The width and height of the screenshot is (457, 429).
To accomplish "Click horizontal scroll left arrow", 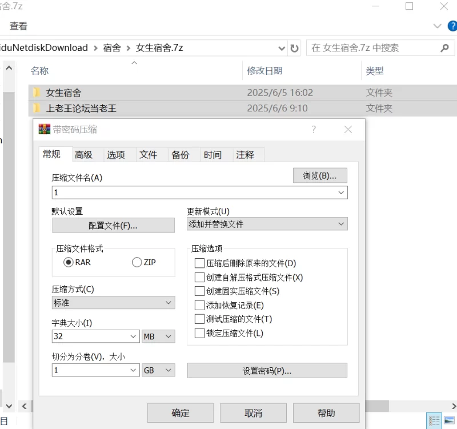I will pos(25,406).
